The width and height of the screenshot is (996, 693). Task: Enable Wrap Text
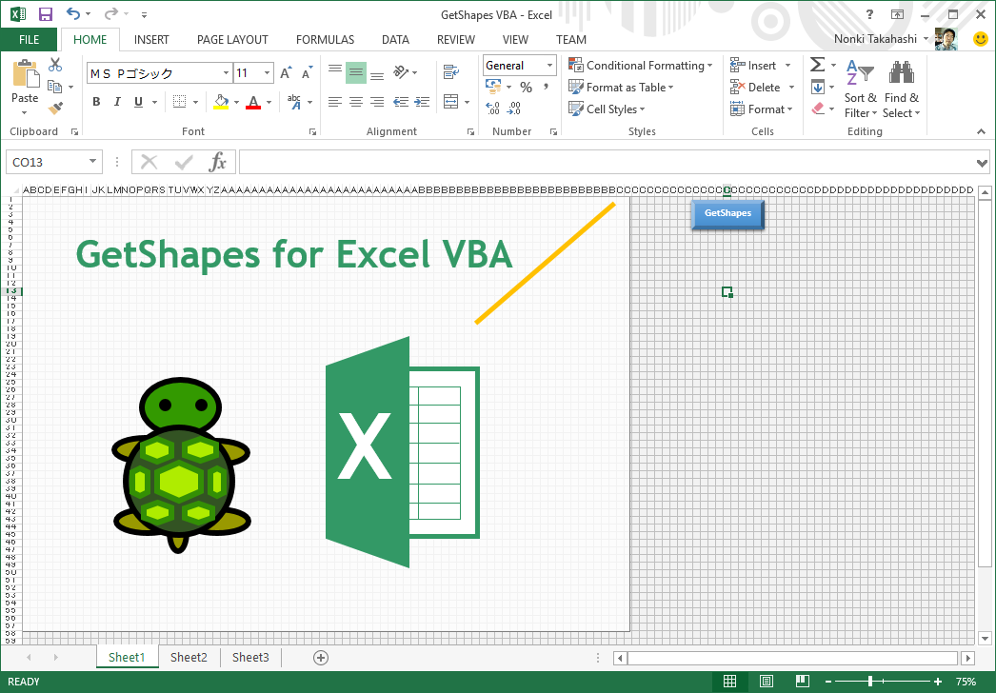tap(451, 70)
